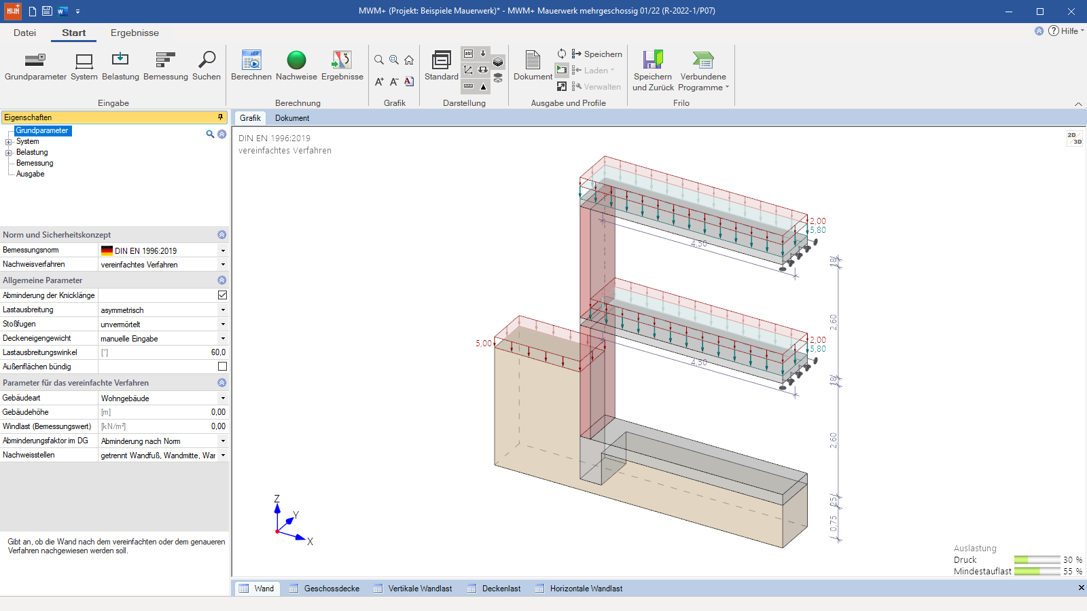
Task: Toggle exploded layers view icon
Action: tap(498, 78)
